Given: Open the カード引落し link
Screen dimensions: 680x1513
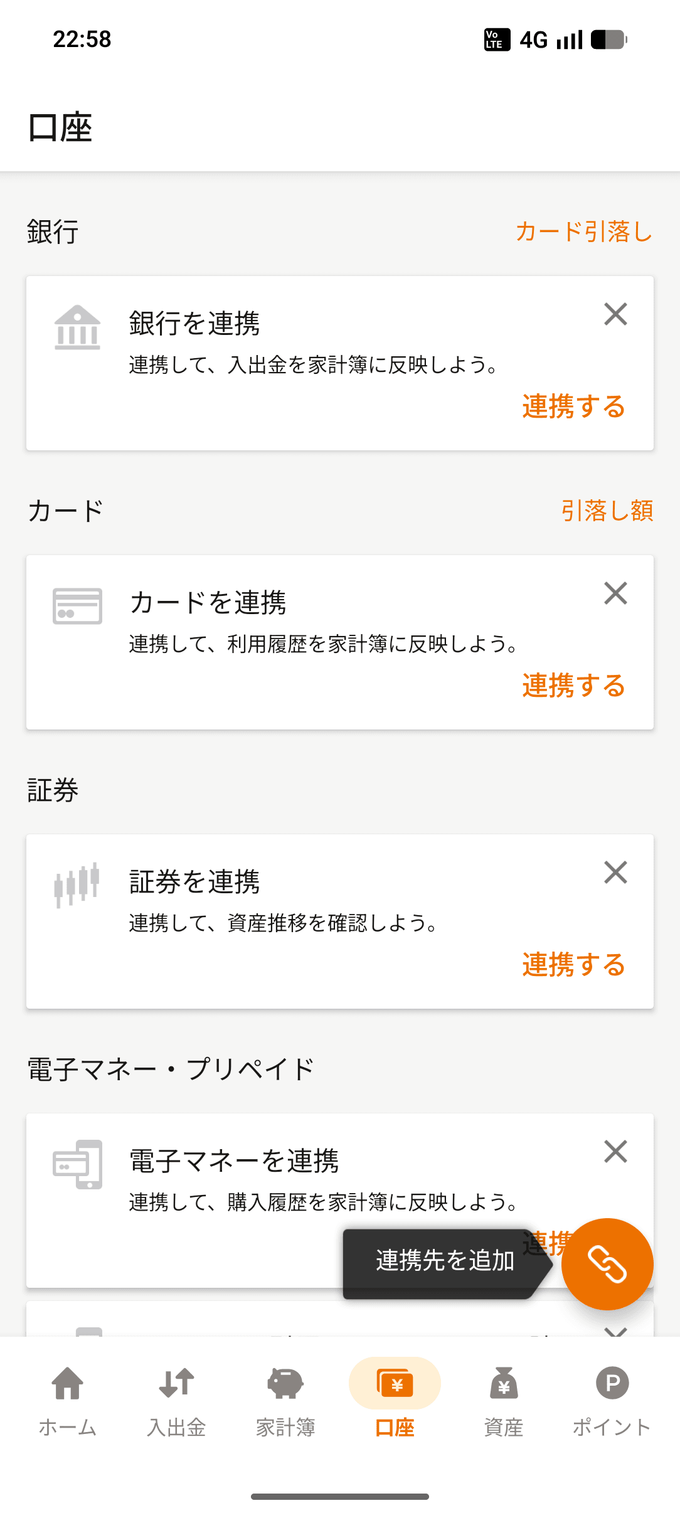Looking at the screenshot, I should click(x=583, y=231).
